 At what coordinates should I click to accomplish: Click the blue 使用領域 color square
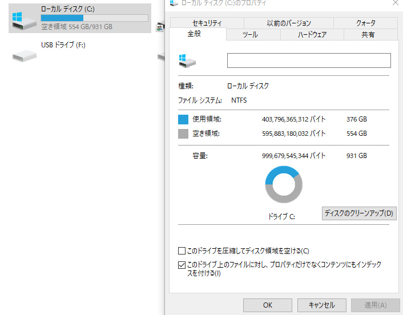[183, 119]
